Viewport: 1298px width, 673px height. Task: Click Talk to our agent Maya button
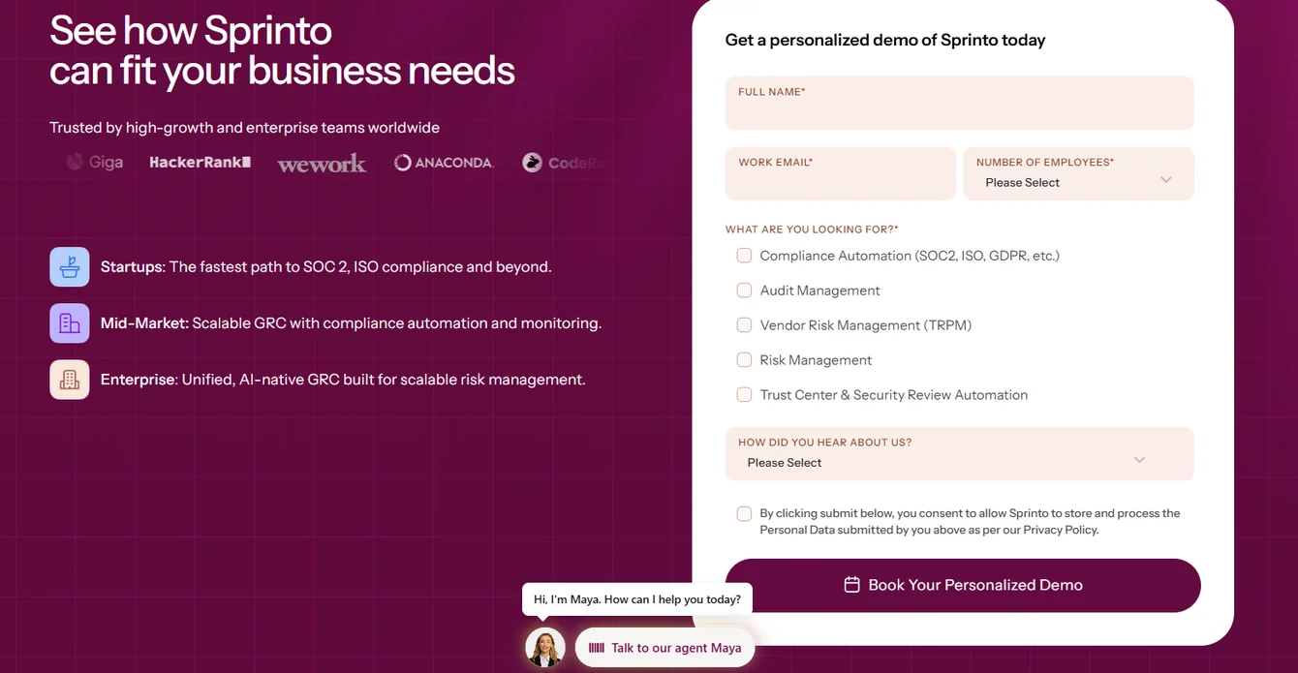[x=664, y=648]
